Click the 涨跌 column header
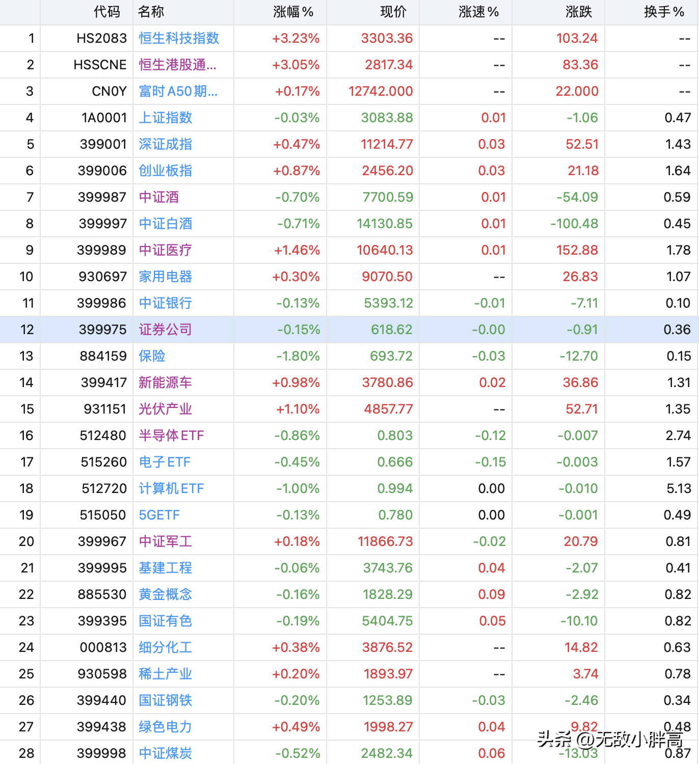The height and width of the screenshot is (764, 699). (x=579, y=12)
